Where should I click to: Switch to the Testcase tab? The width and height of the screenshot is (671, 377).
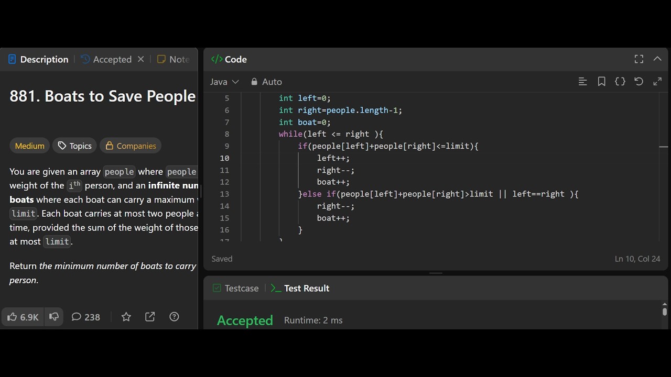(236, 289)
